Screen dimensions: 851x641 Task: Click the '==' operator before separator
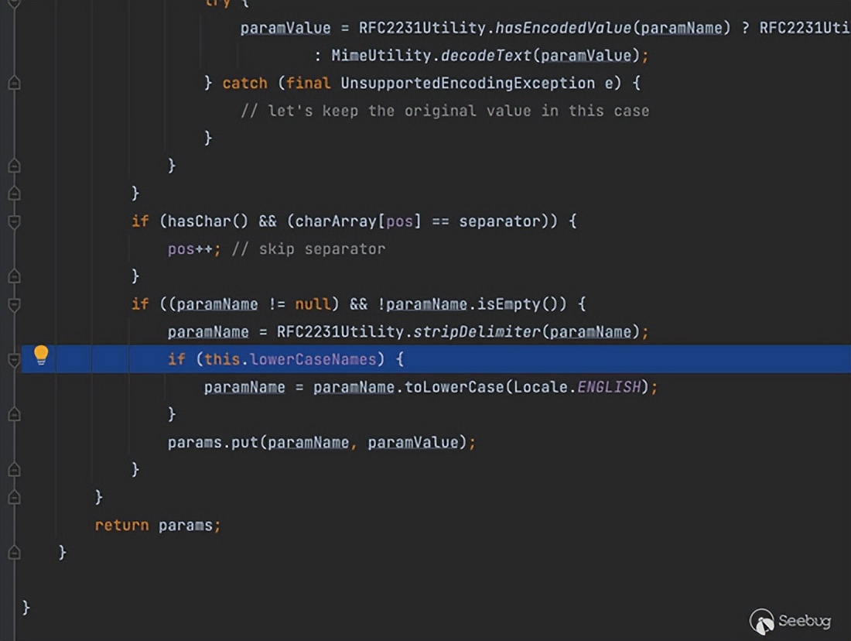tap(440, 221)
